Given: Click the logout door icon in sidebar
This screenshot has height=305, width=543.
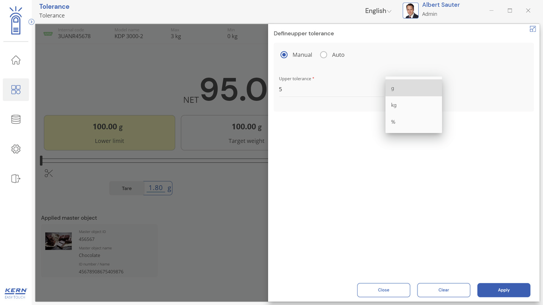Looking at the screenshot, I should (16, 178).
